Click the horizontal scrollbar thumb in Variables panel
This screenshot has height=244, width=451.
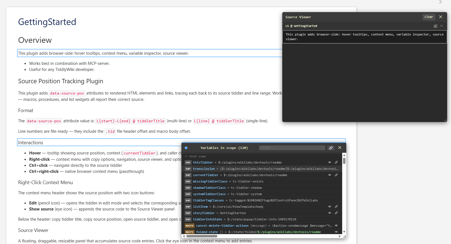click(x=201, y=236)
